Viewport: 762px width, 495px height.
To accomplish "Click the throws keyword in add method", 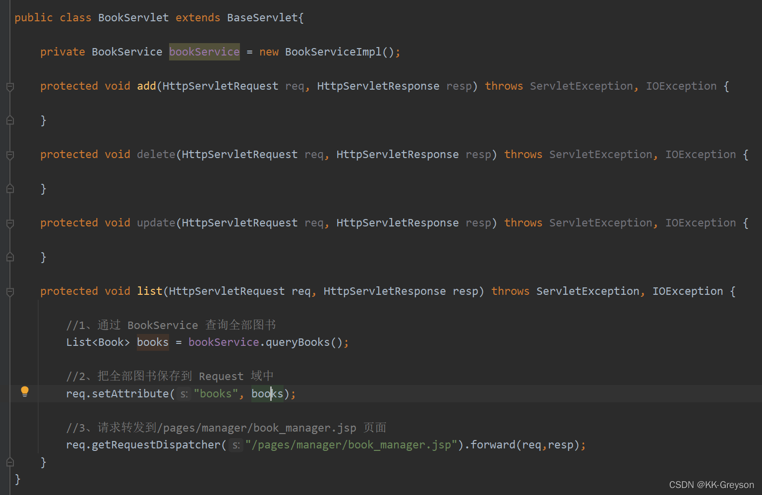I will click(504, 86).
